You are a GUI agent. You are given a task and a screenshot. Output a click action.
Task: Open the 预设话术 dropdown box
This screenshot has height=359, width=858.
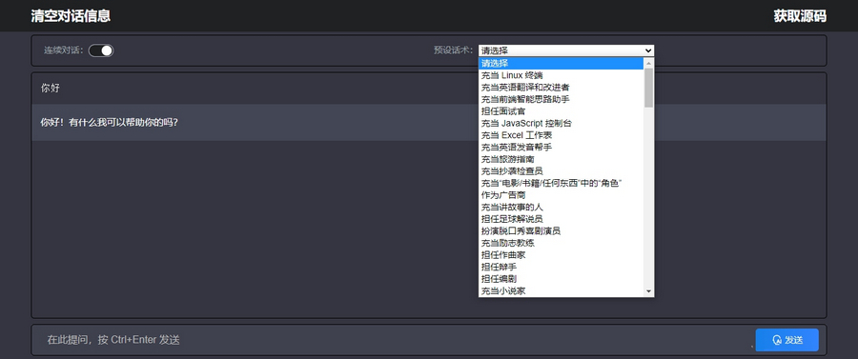(566, 50)
